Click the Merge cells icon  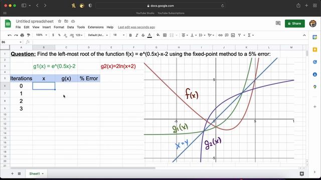click(172, 35)
